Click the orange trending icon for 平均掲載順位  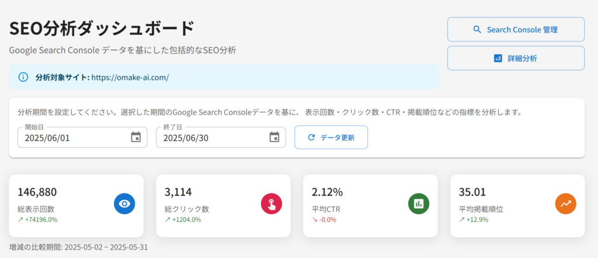point(565,204)
